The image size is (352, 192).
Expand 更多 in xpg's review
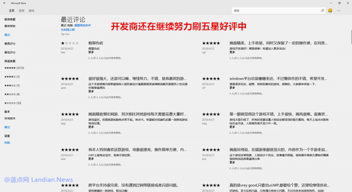click(x=91, y=127)
